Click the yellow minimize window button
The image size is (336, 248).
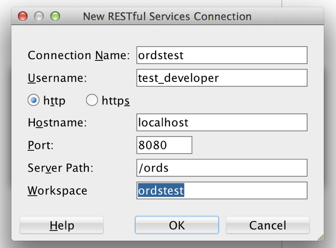click(39, 16)
